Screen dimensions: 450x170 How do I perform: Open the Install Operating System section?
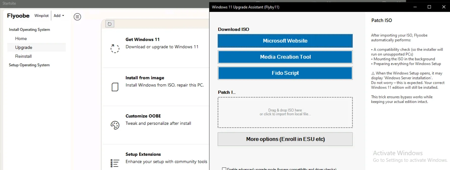[x=29, y=30]
